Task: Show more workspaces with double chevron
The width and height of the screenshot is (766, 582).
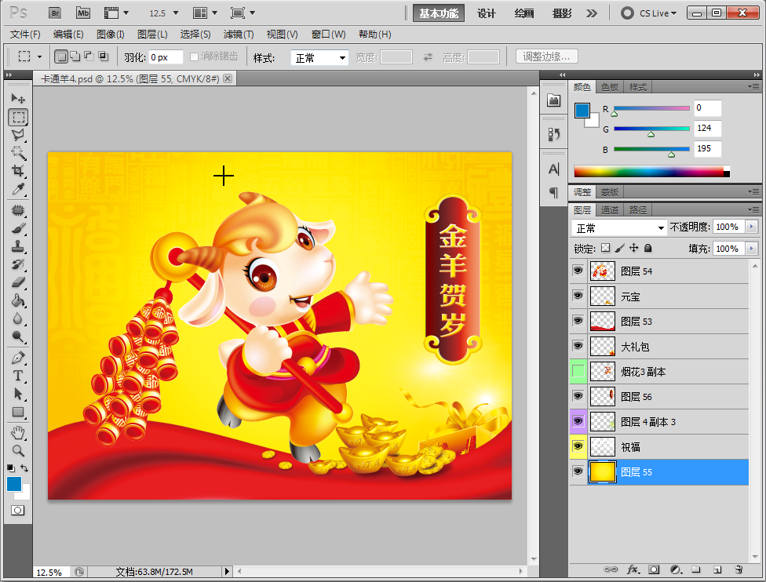Action: (592, 13)
